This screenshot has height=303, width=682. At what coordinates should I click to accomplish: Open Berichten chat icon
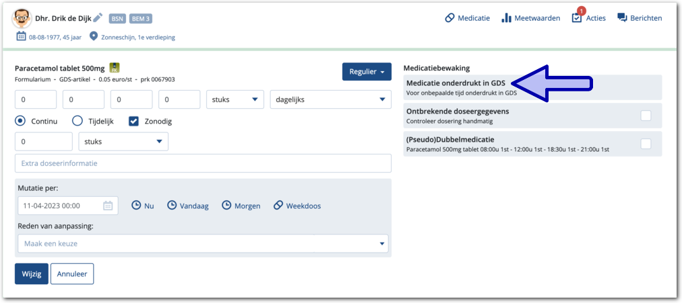coord(622,18)
